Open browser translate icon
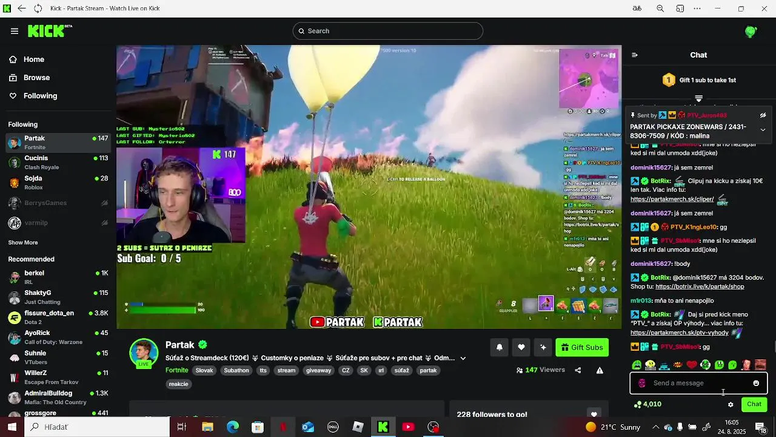776x437 pixels. pyautogui.click(x=637, y=8)
